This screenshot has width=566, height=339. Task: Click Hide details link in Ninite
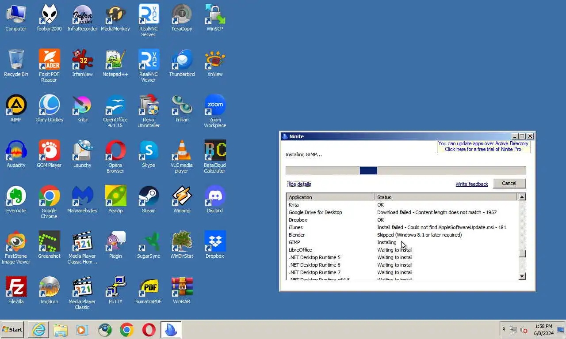(x=299, y=184)
